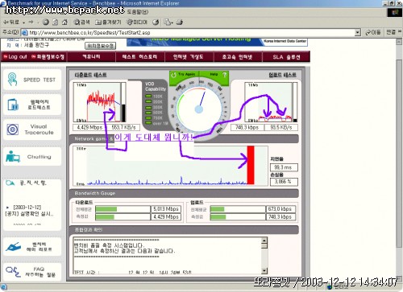Click the download speed graph

click(97, 102)
